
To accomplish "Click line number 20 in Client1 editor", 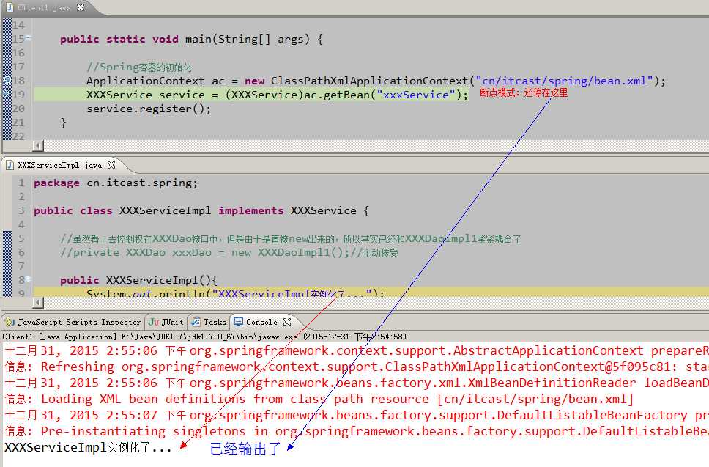I will (x=18, y=109).
